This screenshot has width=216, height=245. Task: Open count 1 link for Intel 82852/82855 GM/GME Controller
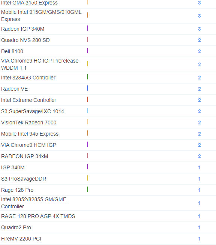(199, 203)
